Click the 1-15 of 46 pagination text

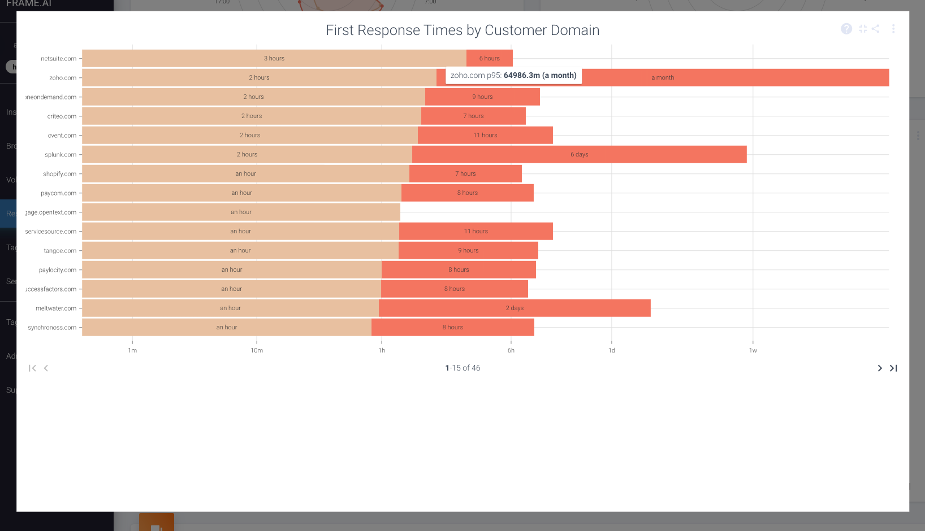462,368
